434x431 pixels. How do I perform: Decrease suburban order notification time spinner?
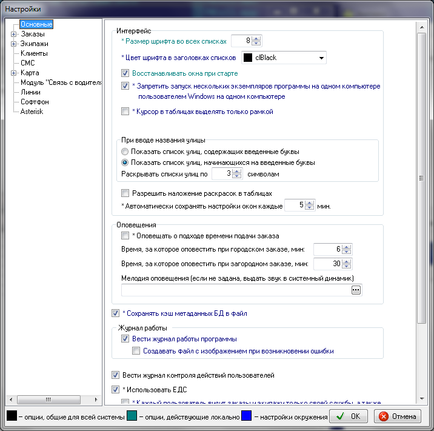tap(346, 267)
